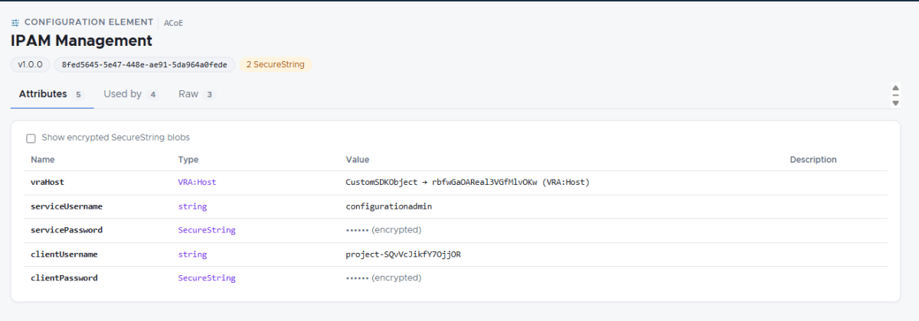919x321 pixels.
Task: Select the serviceUsername attribute name
Action: [67, 206]
